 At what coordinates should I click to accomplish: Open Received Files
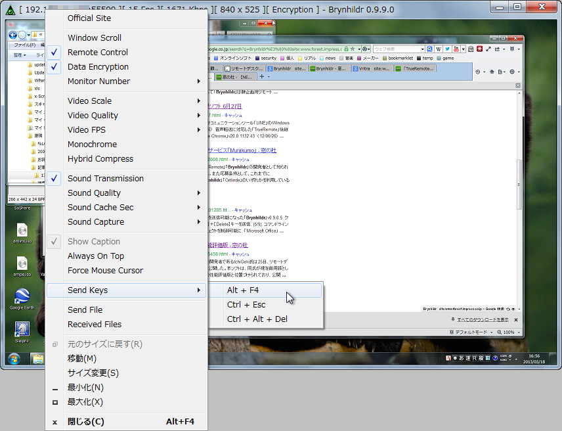126,324
